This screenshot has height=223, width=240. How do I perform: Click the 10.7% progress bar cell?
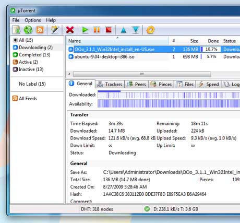point(211,50)
